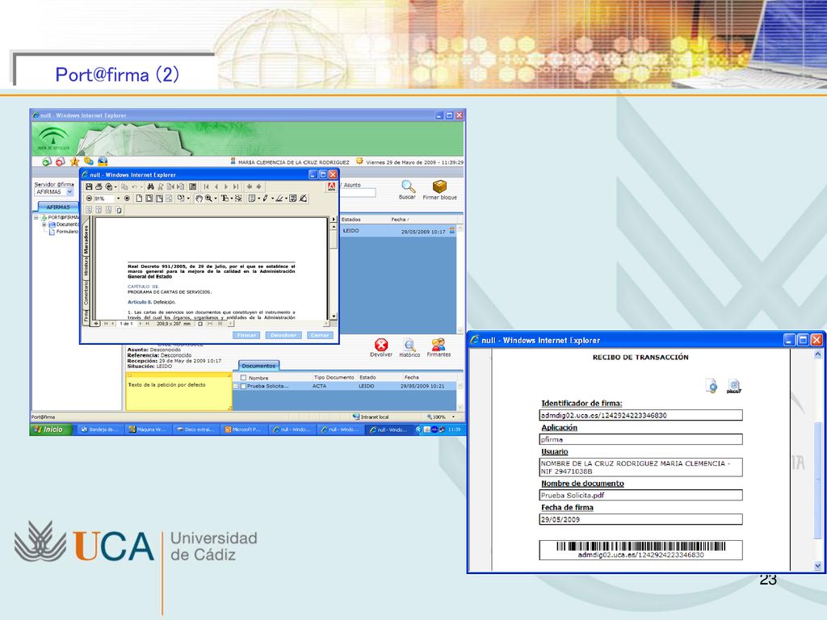
Task: Click the Tipo Documento column header
Action: 334,378
